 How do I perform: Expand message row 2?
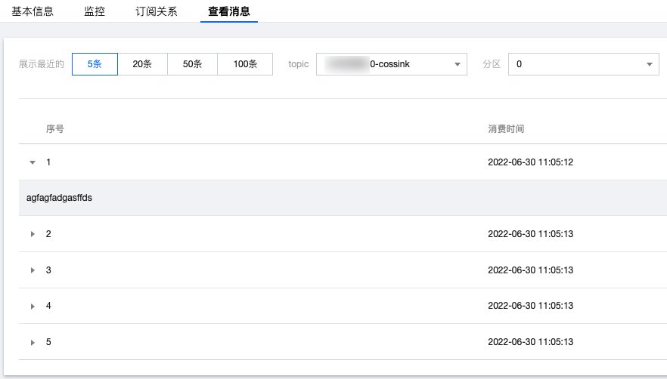33,234
